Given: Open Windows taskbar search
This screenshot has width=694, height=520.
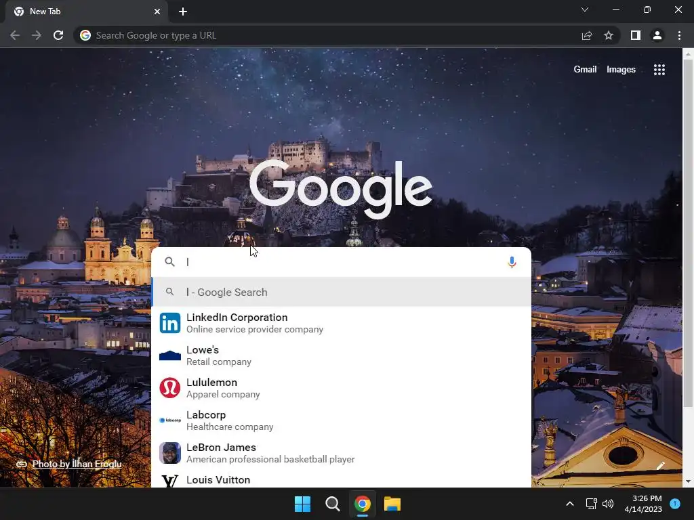Looking at the screenshot, I should (332, 504).
